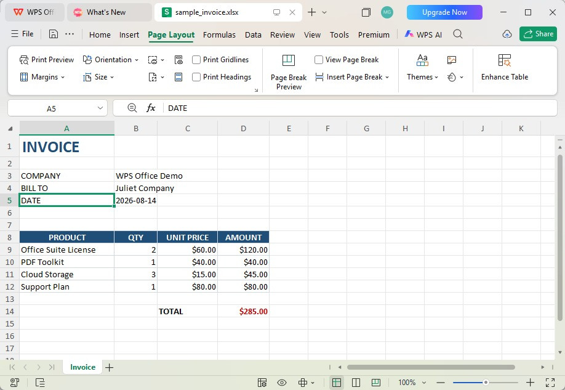Click the vertical scrollbar
This screenshot has height=390, width=565.
point(559,238)
